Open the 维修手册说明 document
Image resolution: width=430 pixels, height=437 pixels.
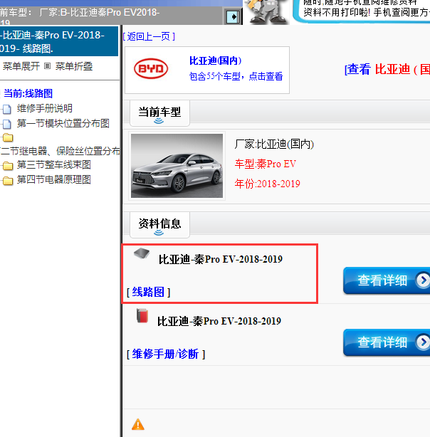click(45, 108)
